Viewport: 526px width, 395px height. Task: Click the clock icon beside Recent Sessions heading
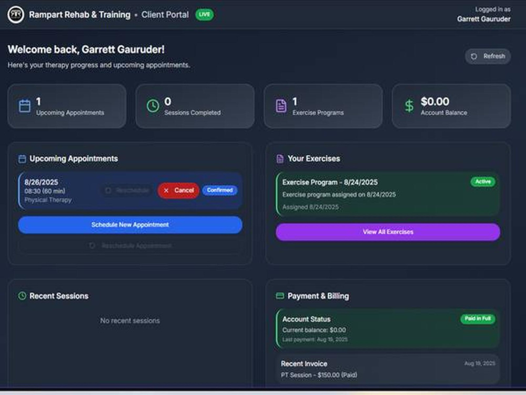click(x=22, y=296)
